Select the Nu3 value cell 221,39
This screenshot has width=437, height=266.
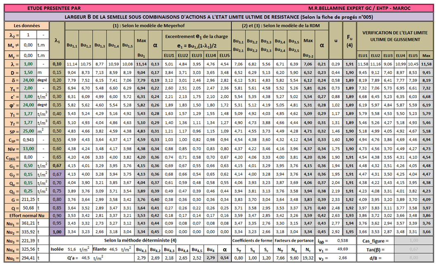click(28, 241)
